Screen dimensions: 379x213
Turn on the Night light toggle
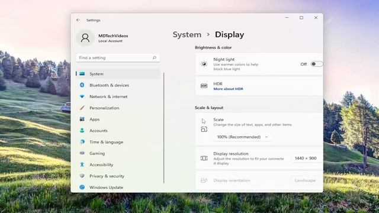(x=317, y=64)
